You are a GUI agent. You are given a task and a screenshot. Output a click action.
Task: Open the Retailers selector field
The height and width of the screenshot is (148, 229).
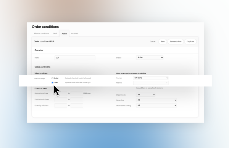click(x=151, y=83)
